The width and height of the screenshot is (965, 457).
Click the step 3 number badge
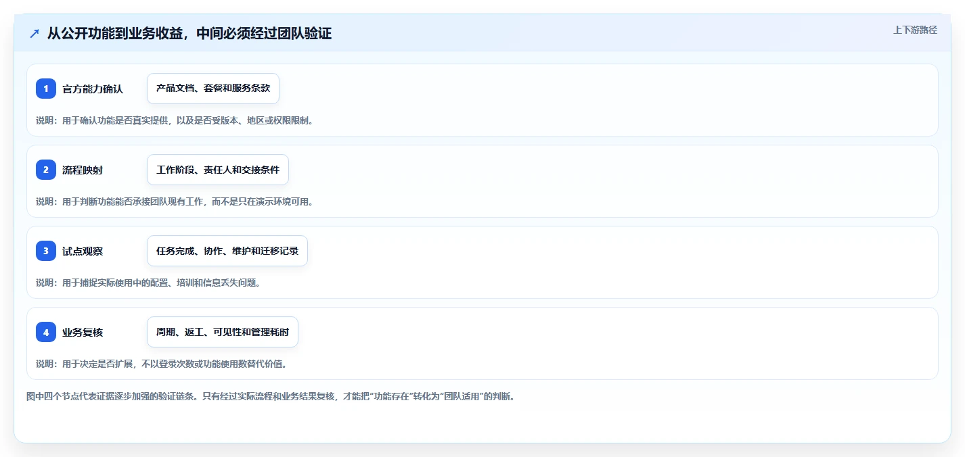point(46,251)
